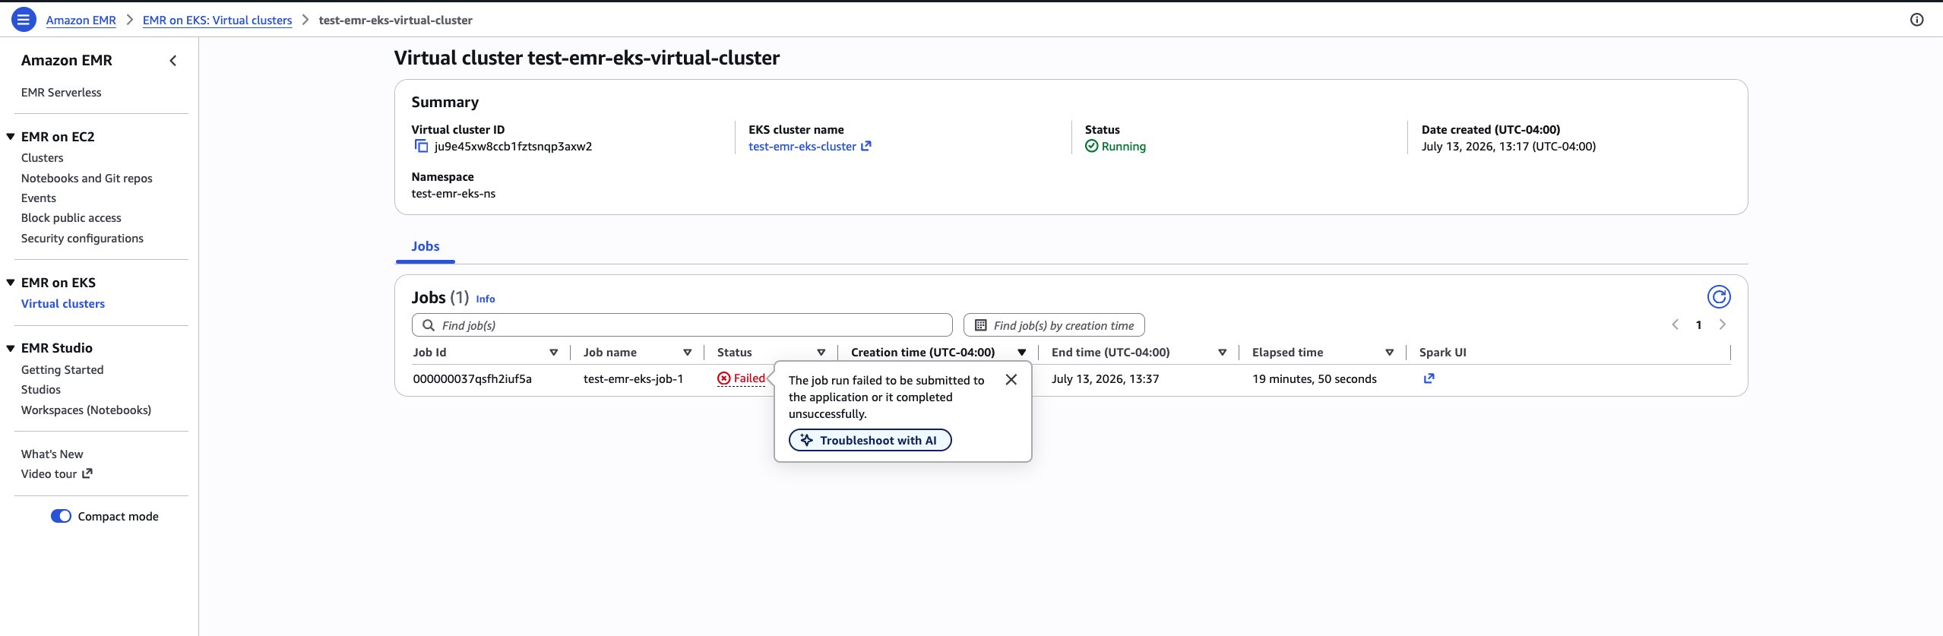
Task: Open Spark UI for test-emr-eks-job-1
Action: 1429,378
